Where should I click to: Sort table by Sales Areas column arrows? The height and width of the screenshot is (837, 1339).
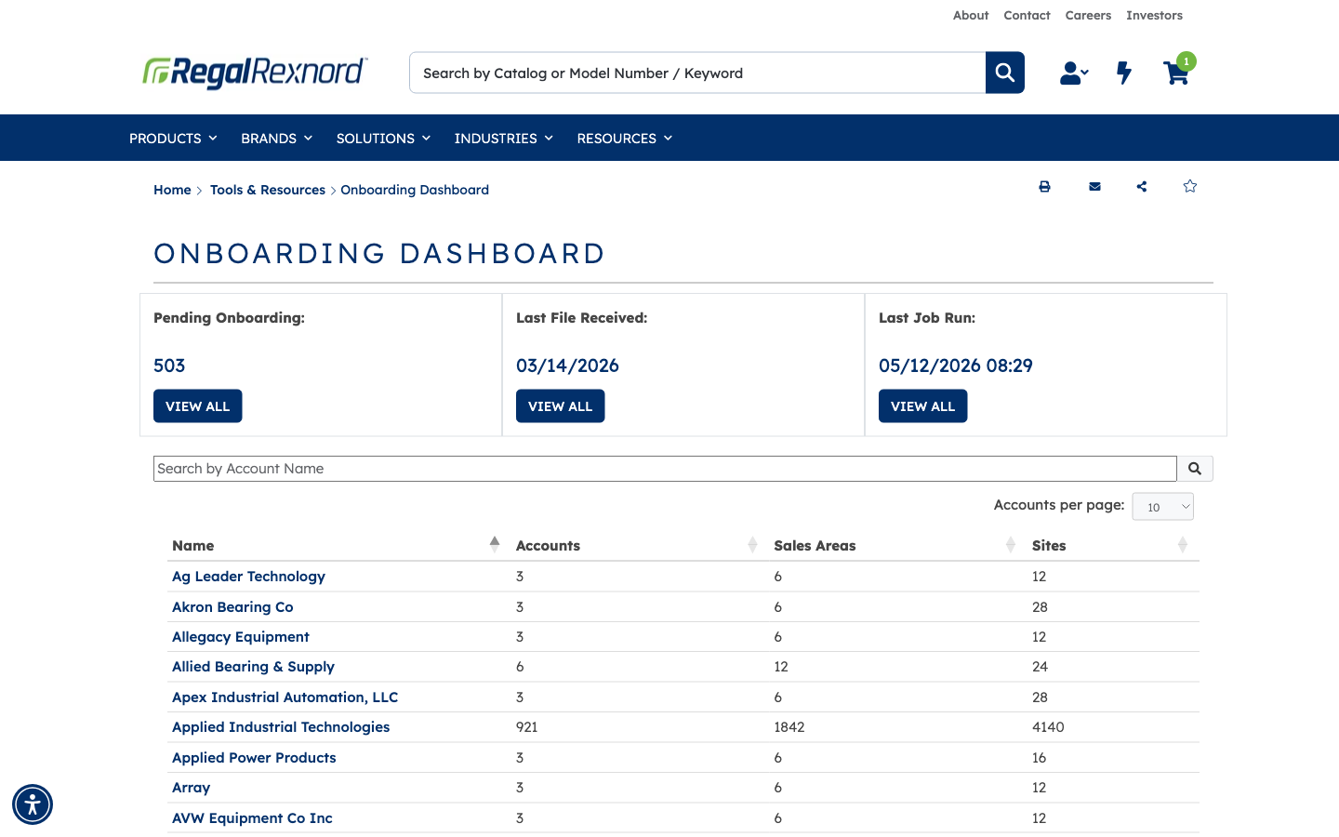coord(1011,545)
